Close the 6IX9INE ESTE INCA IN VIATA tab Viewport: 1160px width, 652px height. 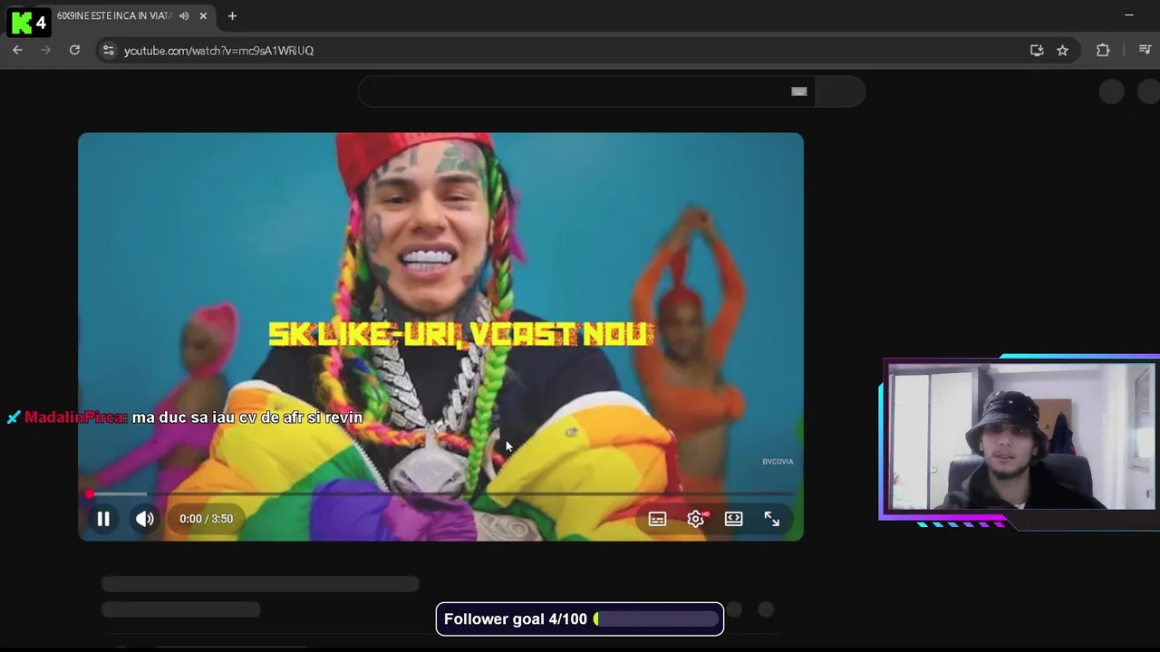(203, 15)
